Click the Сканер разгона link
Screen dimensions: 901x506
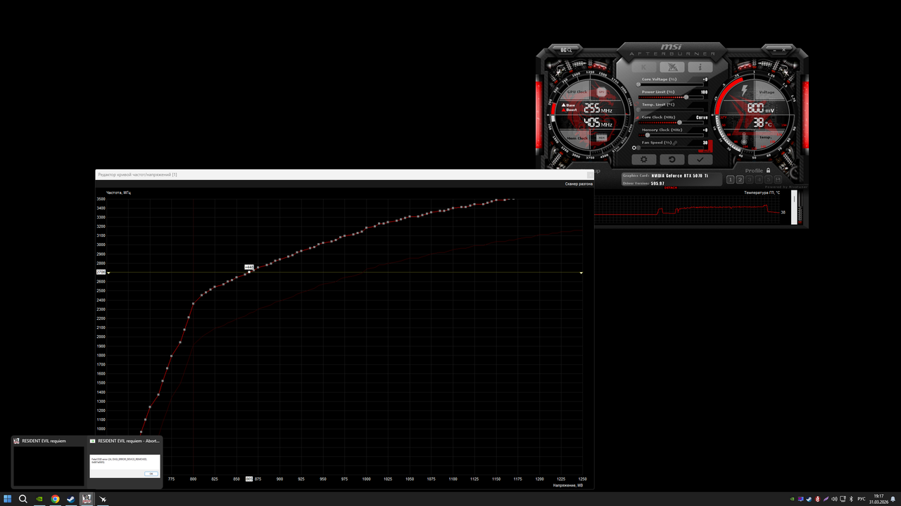tap(579, 184)
